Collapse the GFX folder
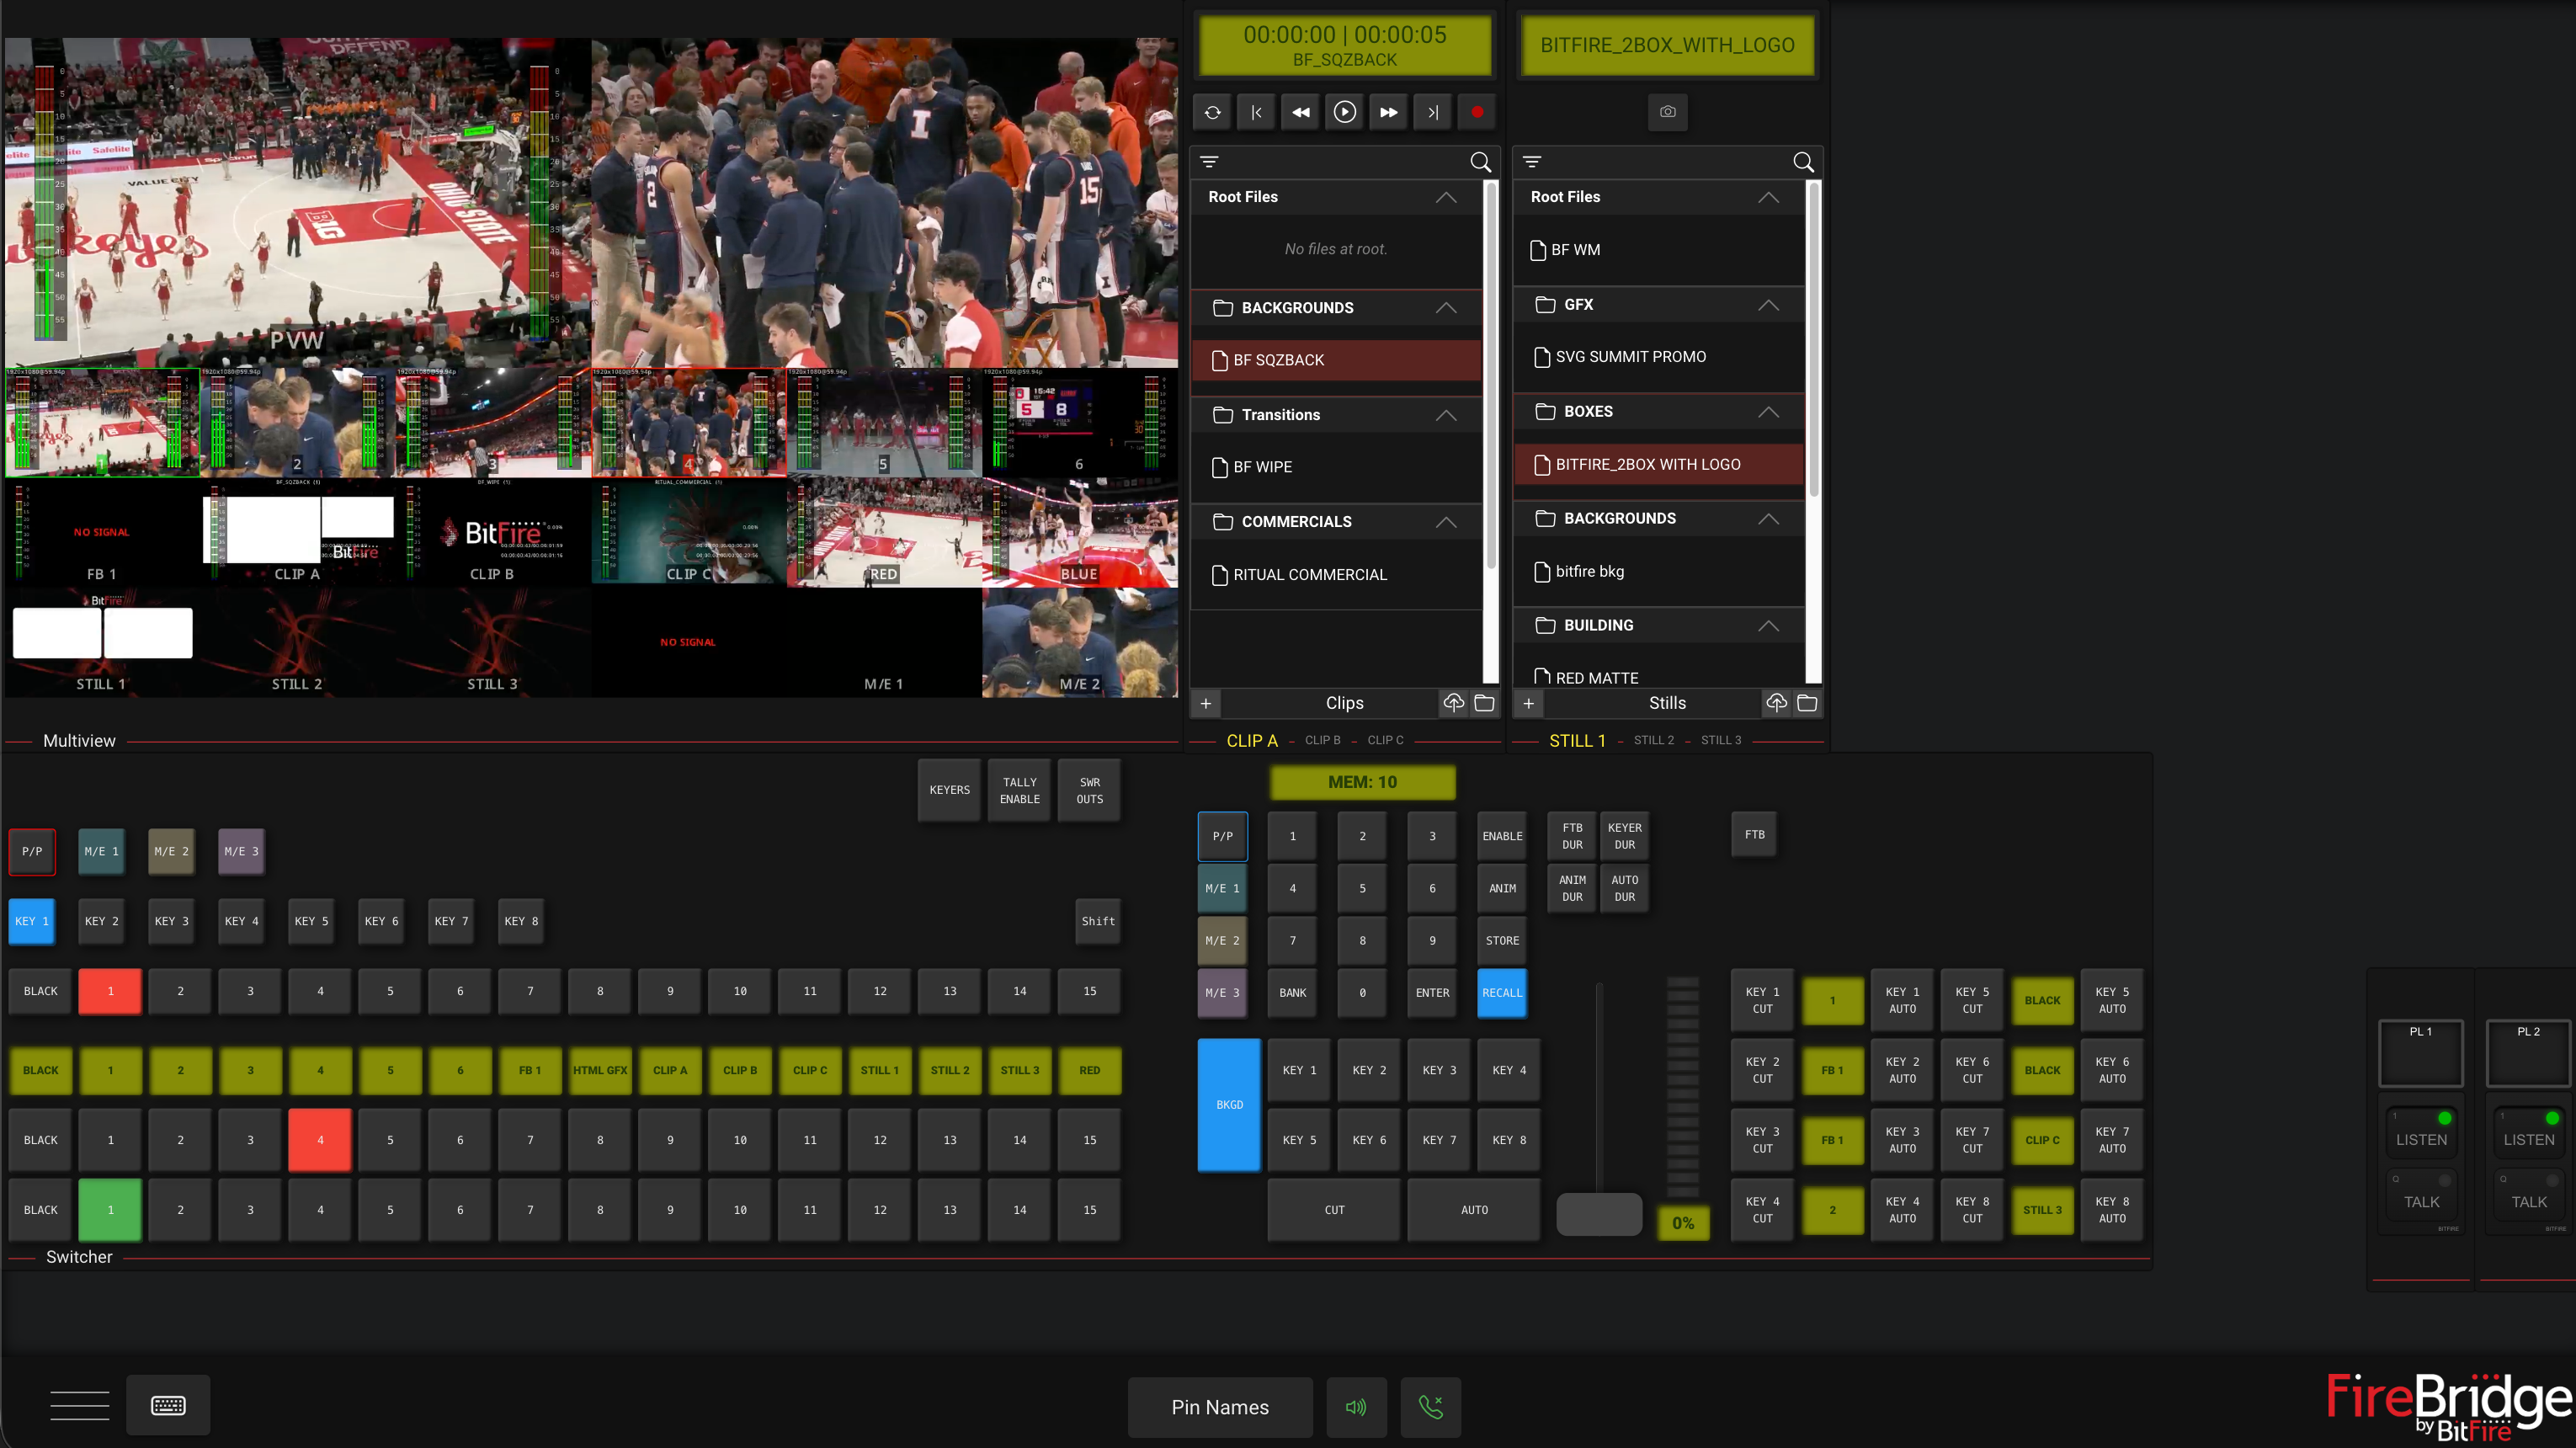 click(x=1768, y=304)
